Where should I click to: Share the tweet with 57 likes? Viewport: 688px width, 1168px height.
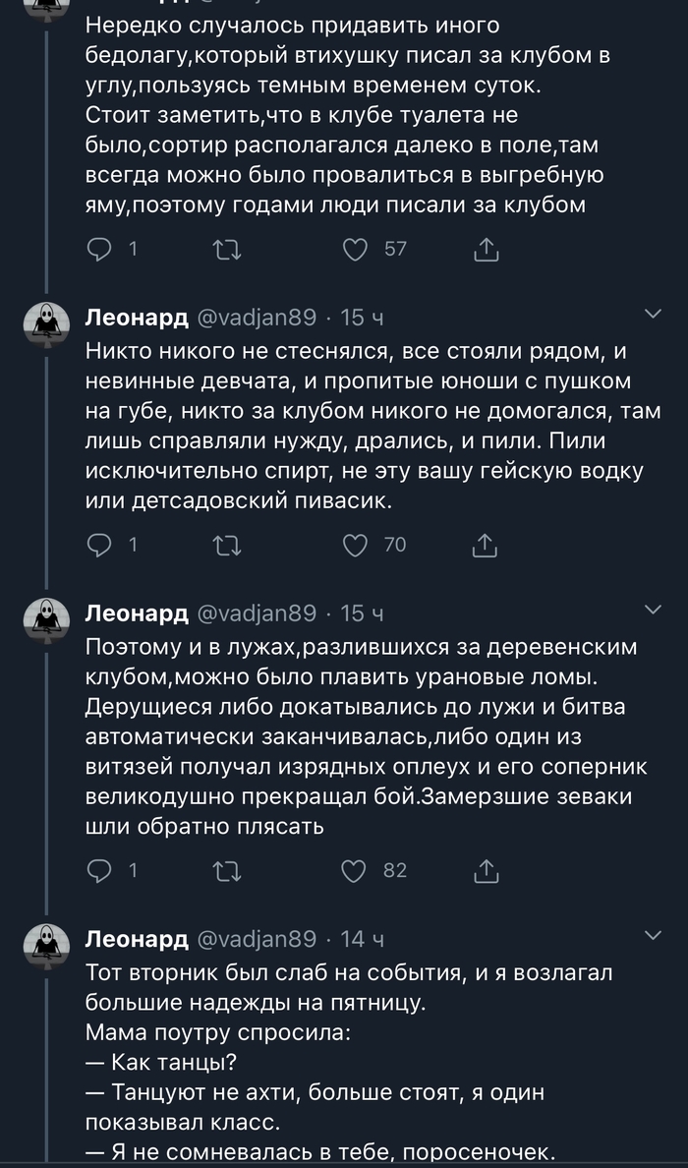point(486,250)
